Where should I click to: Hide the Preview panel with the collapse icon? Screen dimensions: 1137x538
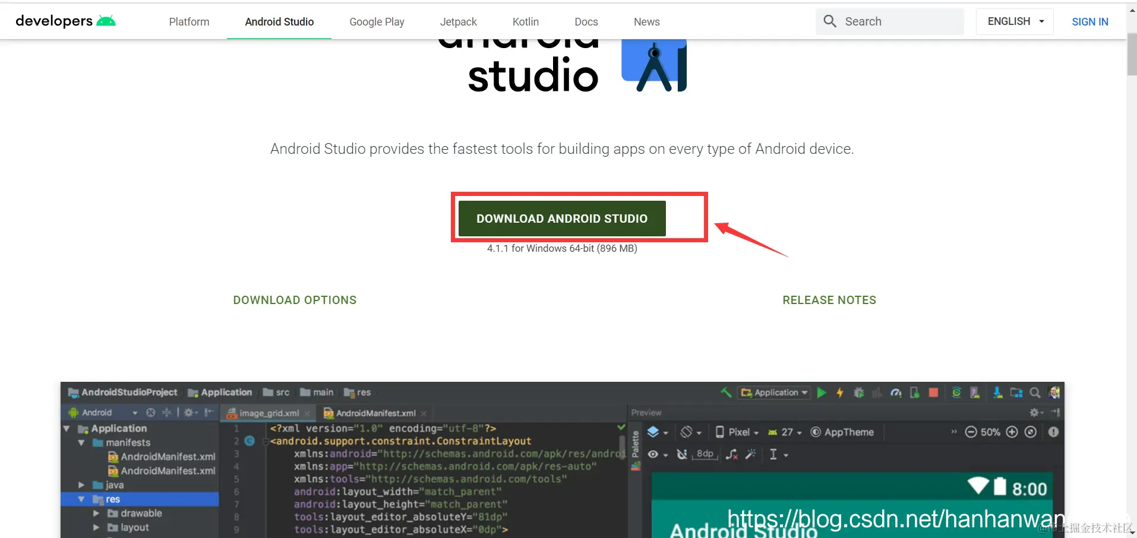pos(1055,412)
